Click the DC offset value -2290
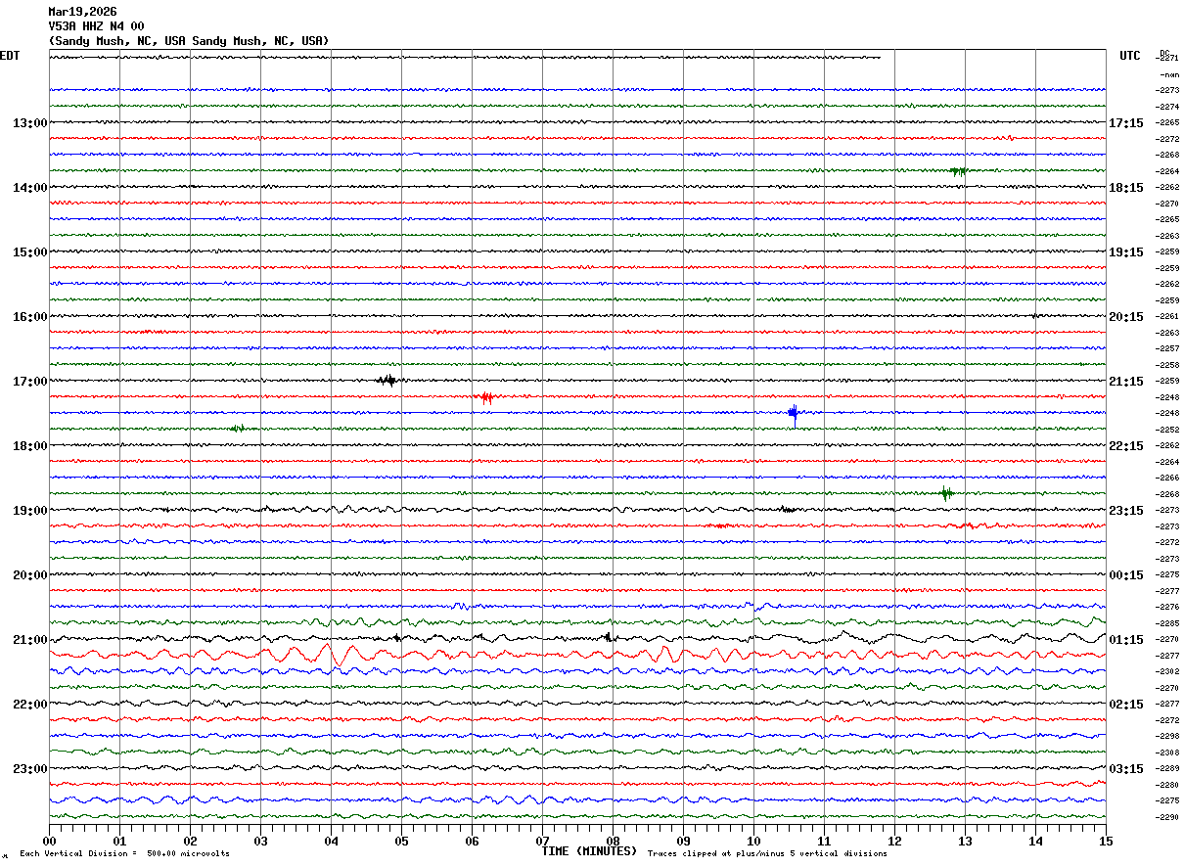1184x867 pixels. coord(1168,817)
